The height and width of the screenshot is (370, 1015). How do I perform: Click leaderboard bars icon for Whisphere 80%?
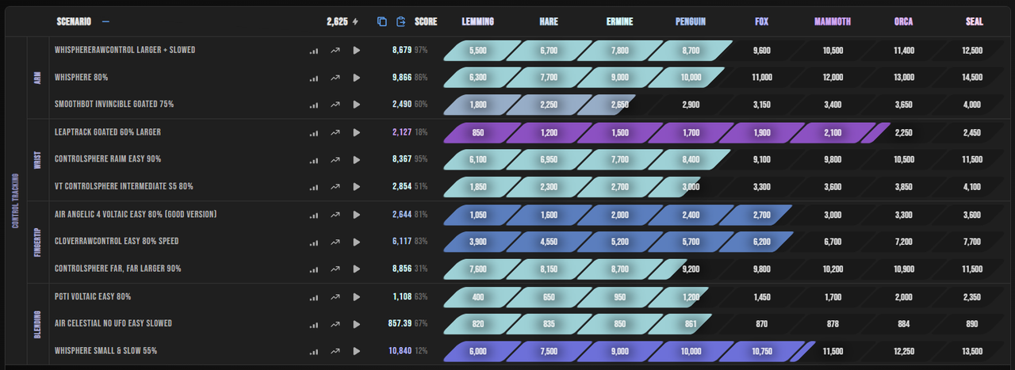tap(314, 78)
